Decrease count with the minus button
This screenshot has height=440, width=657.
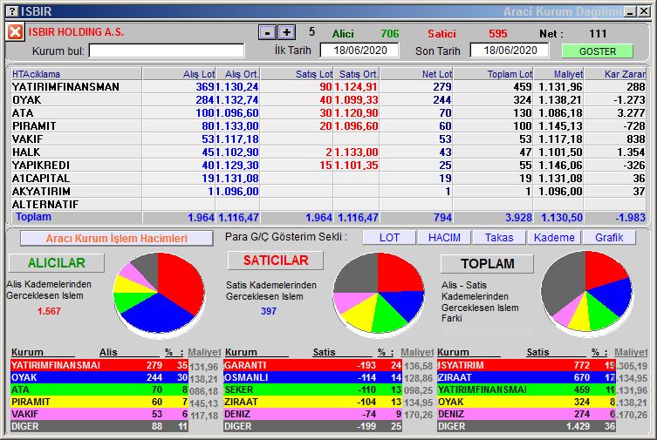(x=267, y=32)
